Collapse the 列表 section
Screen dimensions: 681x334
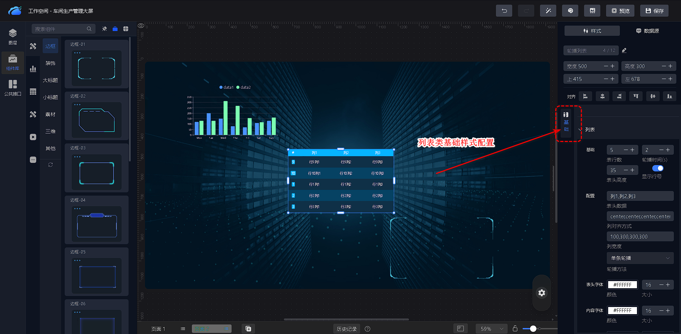point(580,130)
